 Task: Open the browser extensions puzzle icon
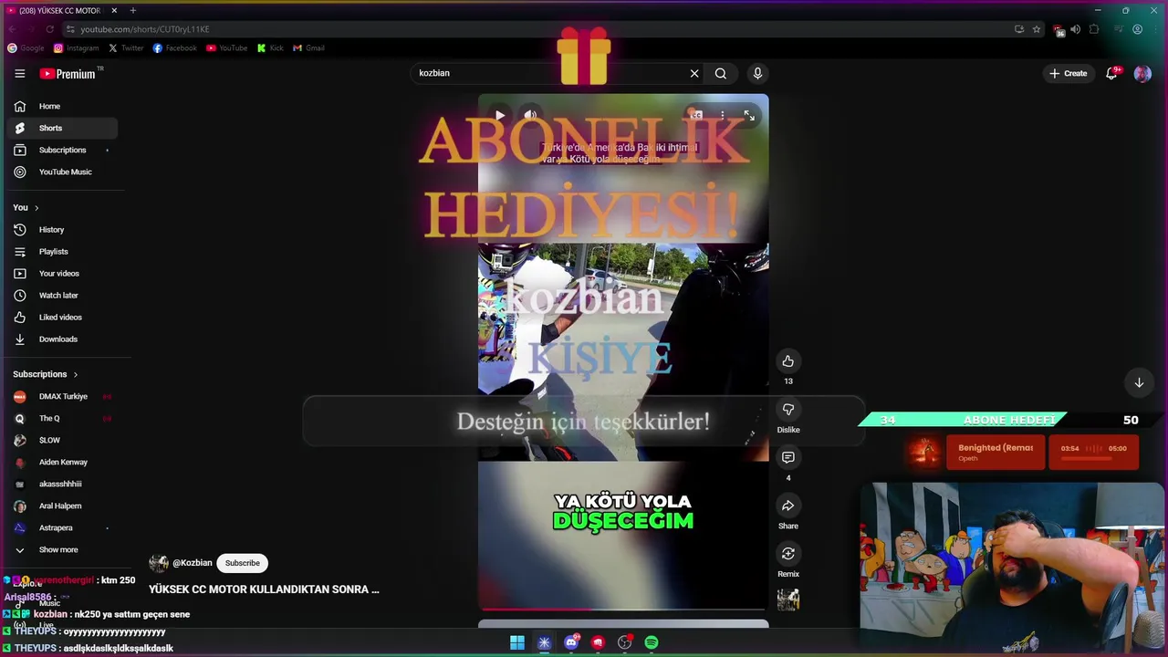click(x=1094, y=29)
